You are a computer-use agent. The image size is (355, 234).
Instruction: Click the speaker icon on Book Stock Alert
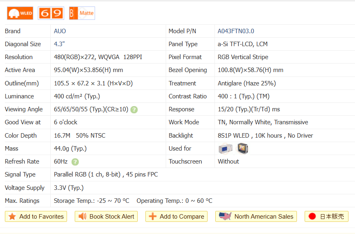pyautogui.click(x=82, y=217)
